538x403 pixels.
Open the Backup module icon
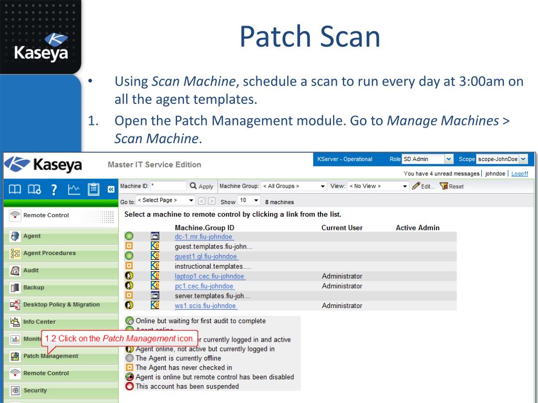click(x=15, y=288)
